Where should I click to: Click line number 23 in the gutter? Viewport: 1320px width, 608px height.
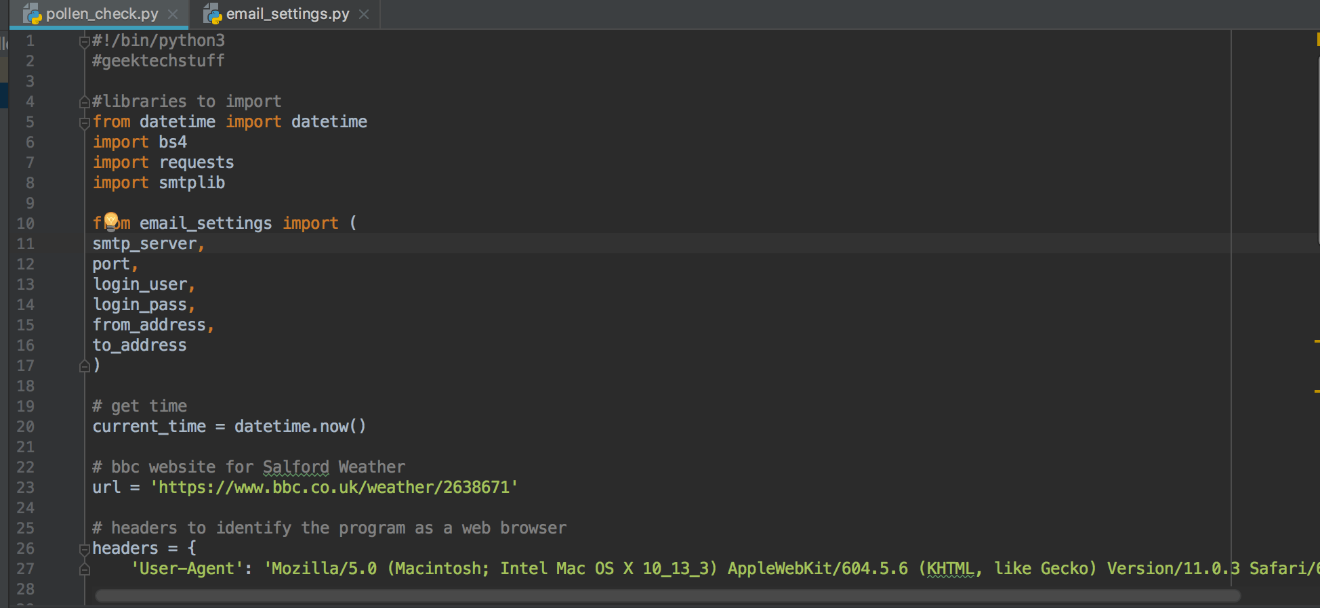[26, 487]
